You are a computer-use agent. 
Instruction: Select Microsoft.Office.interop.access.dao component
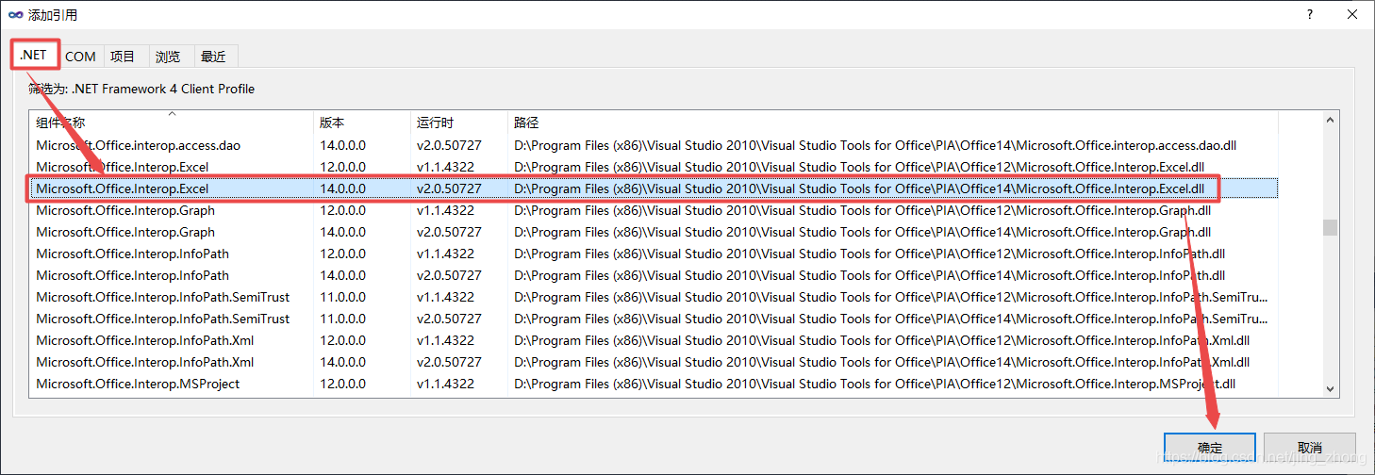click(x=654, y=145)
